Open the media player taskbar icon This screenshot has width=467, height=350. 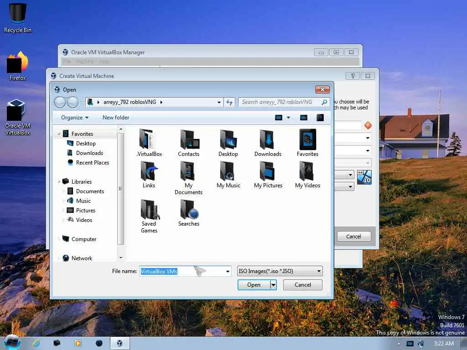(x=78, y=344)
